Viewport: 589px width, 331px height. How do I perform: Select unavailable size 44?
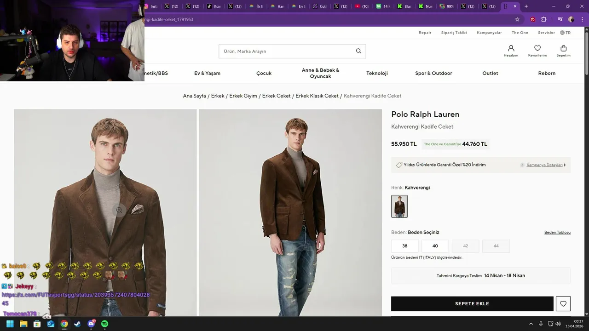496,246
